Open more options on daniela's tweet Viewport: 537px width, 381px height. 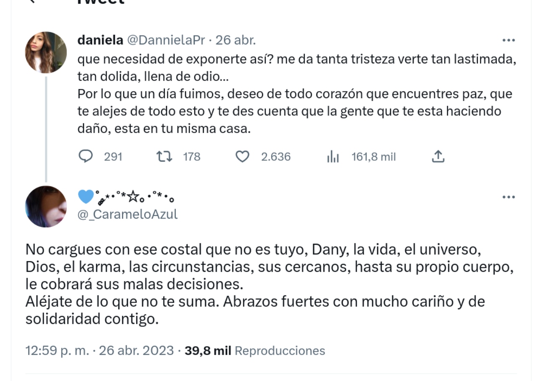[508, 40]
